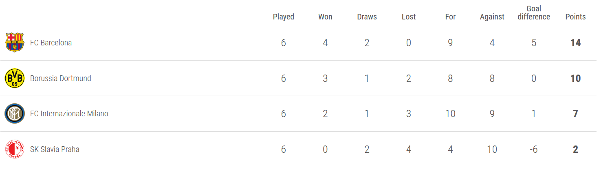The width and height of the screenshot is (601, 169).
Task: Click the FC Barcelona club crest
Action: click(x=15, y=43)
